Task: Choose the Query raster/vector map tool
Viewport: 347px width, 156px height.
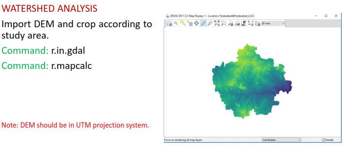Action: tap(189, 23)
